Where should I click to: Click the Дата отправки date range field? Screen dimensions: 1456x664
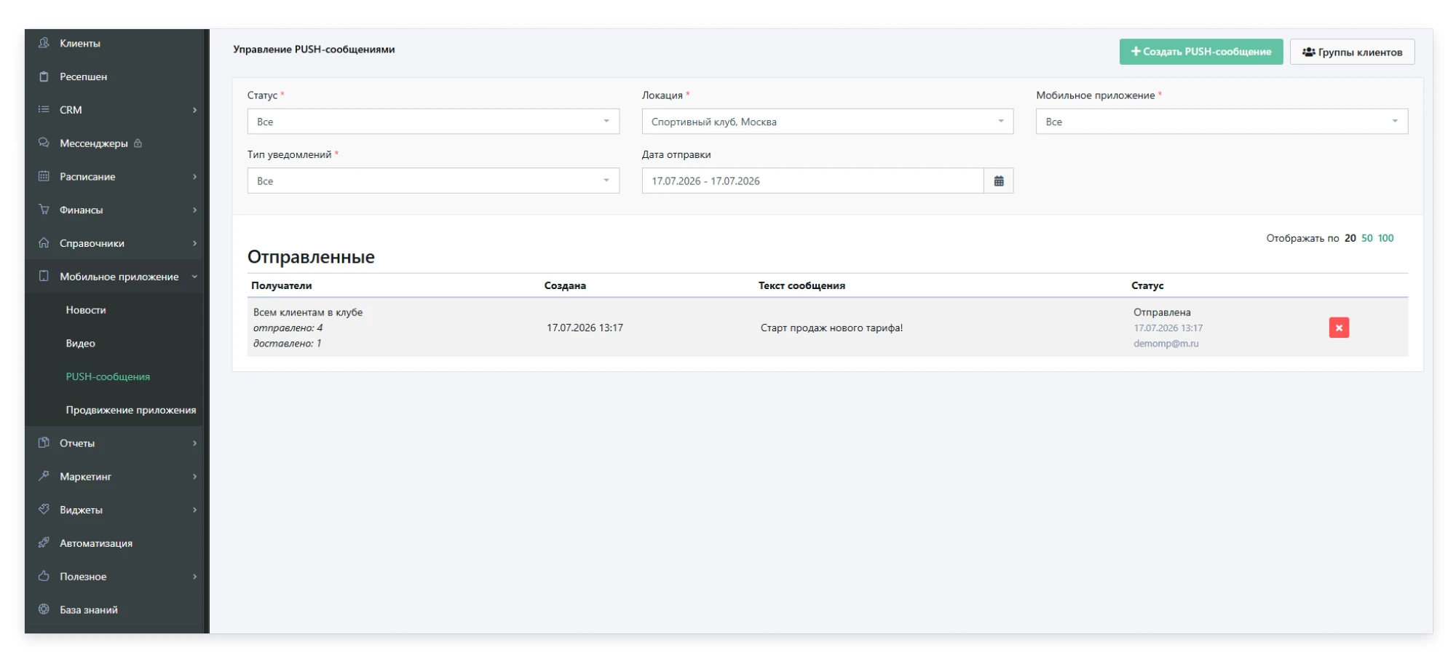point(812,181)
